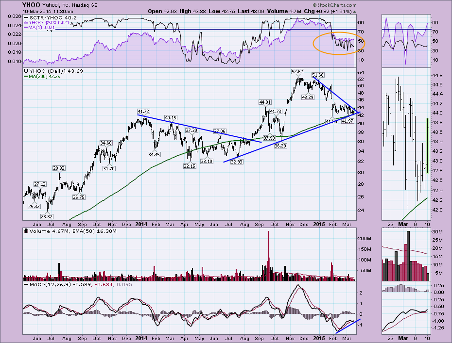The height and width of the screenshot is (343, 452).
Task: Click the YHOO ticker symbol in the header
Action: pos(31,5)
